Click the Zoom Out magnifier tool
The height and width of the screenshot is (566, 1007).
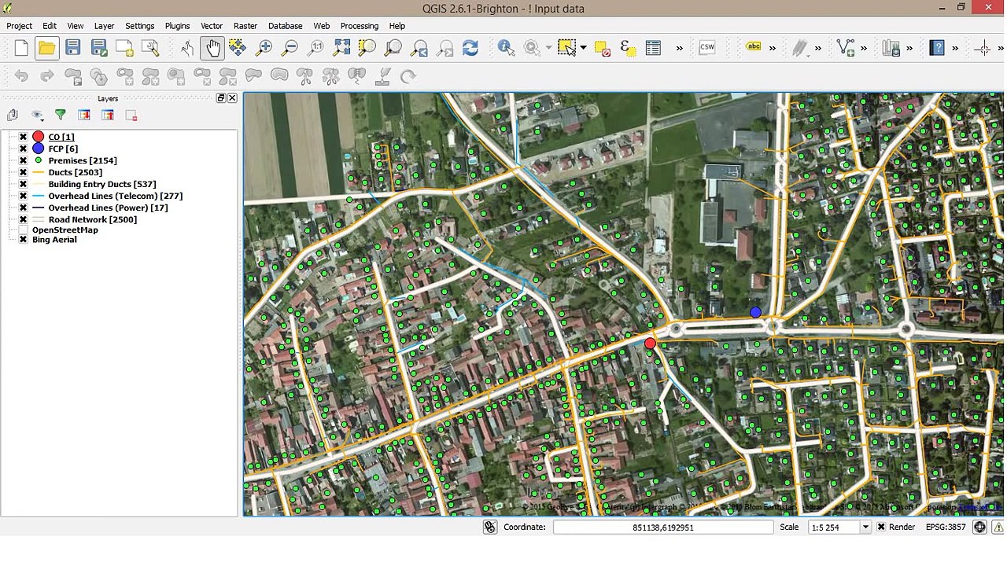click(290, 48)
